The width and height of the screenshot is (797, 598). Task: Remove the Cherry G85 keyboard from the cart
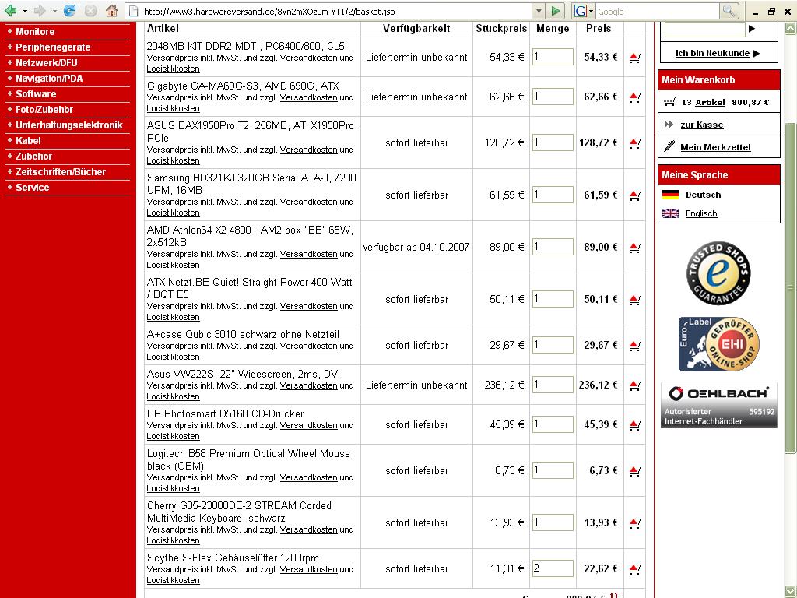pyautogui.click(x=634, y=523)
